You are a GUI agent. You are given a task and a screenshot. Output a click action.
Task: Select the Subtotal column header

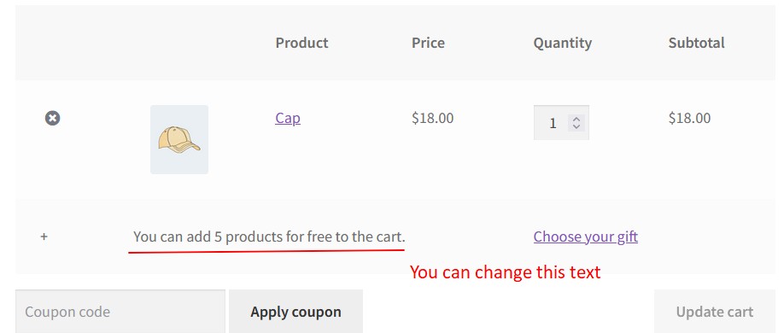(x=697, y=43)
